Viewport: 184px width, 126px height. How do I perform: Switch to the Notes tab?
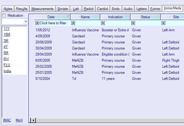click(x=8, y=9)
